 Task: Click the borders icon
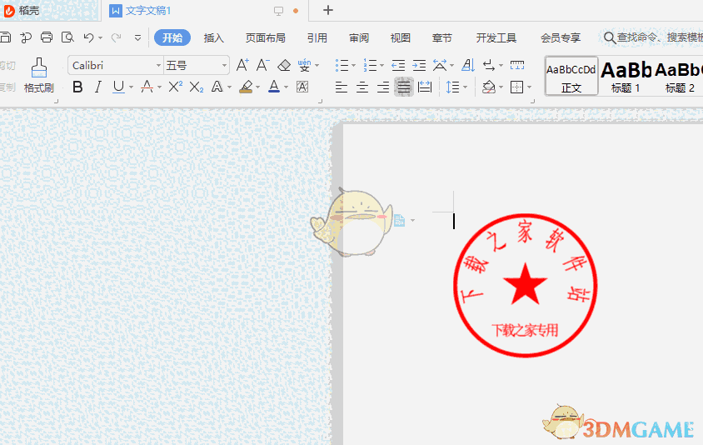tap(517, 87)
